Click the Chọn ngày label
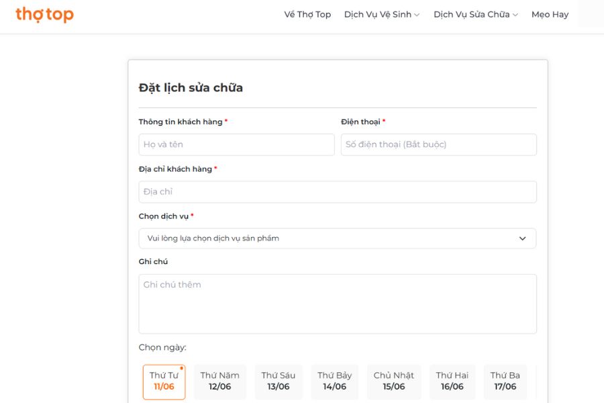Screen dimensions: 604x403 point(162,347)
